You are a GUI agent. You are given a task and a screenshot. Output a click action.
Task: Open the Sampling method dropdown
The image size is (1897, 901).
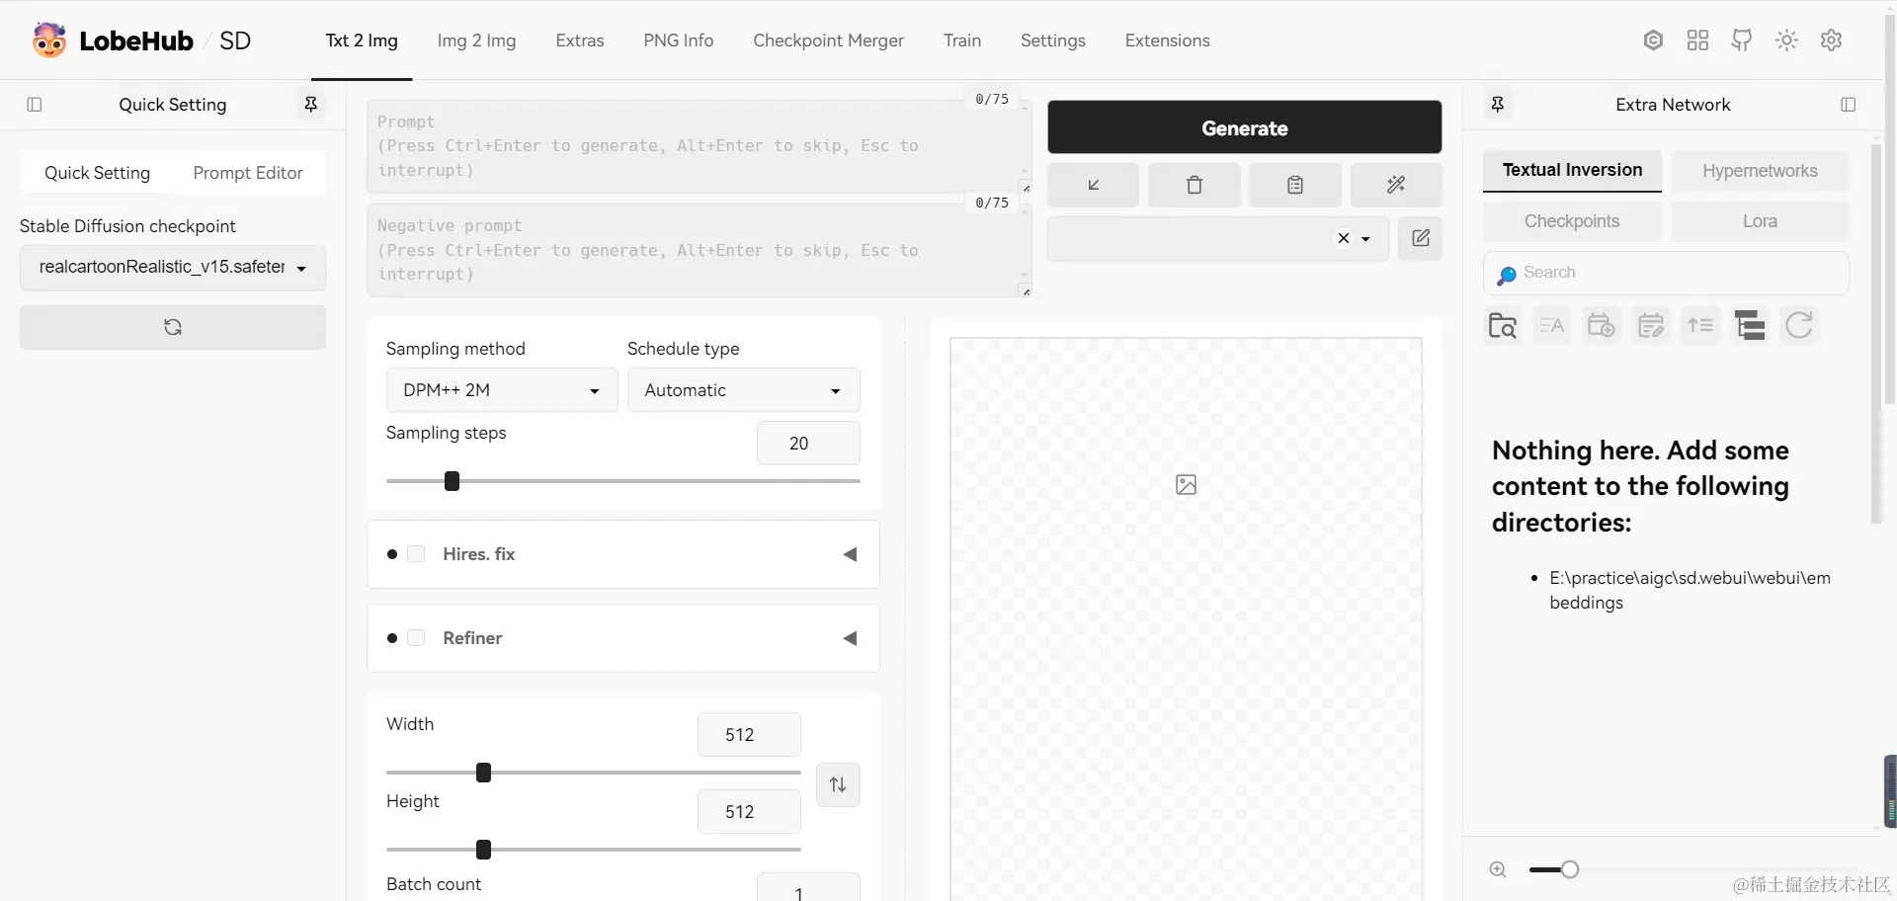502,390
